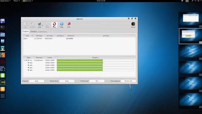Click the 0B5652B1 NT hash cell
The height and width of the screenshot is (114, 202).
[49, 39]
